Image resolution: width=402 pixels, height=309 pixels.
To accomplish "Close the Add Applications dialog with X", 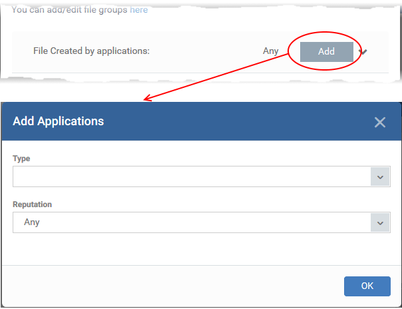I will coord(379,122).
